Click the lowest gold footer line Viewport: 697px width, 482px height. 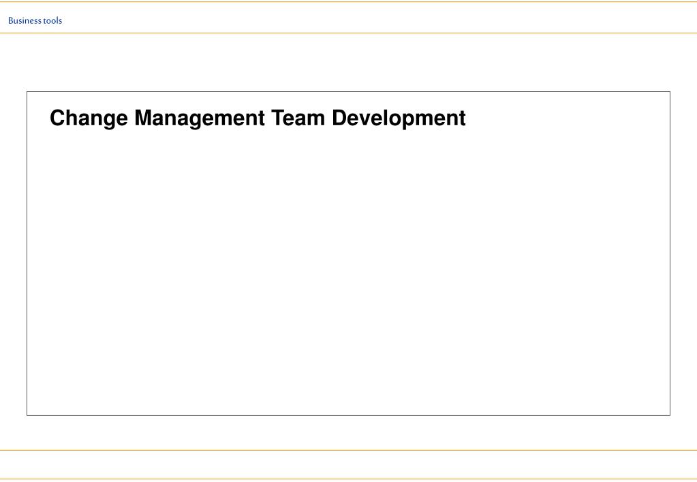[x=348, y=479]
